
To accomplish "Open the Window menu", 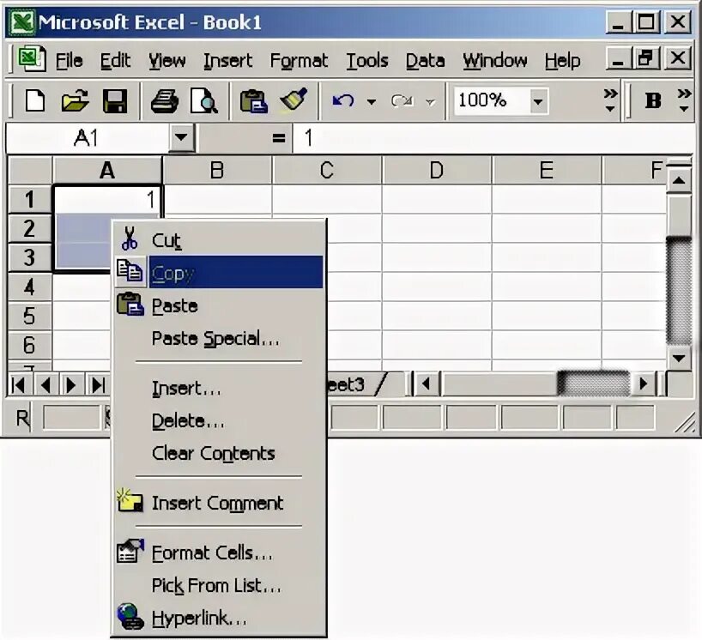I will point(495,60).
